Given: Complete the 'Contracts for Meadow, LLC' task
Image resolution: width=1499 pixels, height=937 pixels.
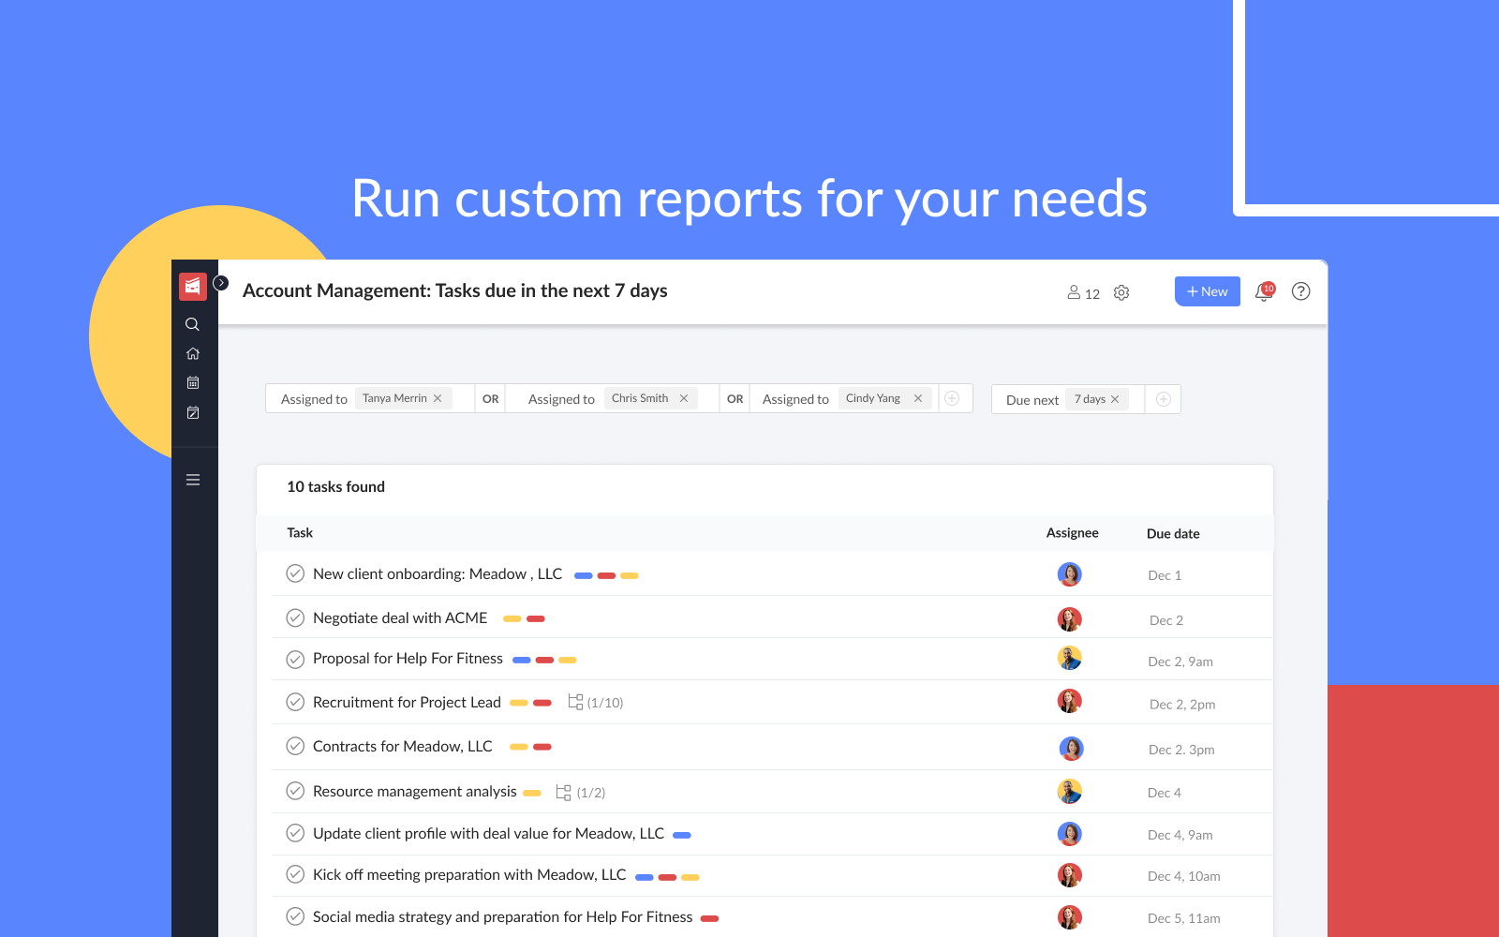Looking at the screenshot, I should point(295,746).
